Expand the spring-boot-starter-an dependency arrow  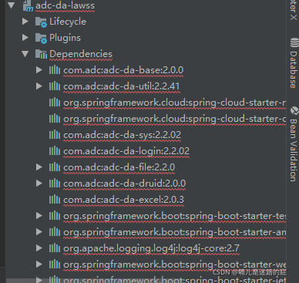click(39, 232)
